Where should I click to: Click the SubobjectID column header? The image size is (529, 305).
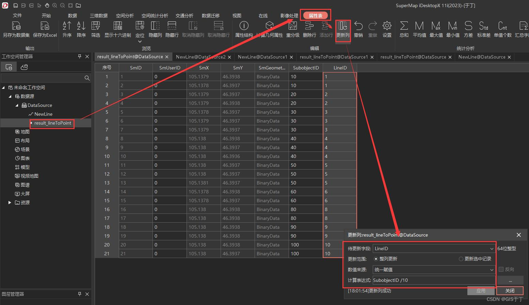tap(306, 68)
